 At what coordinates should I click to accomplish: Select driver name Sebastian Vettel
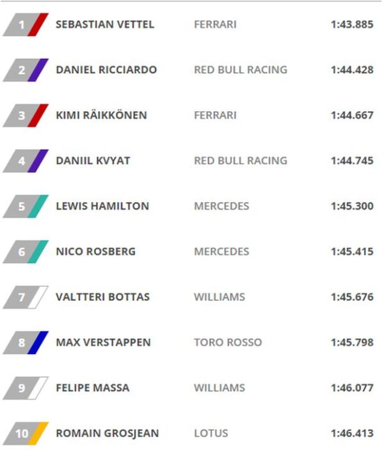click(x=105, y=25)
